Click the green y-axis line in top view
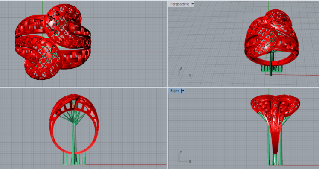The width and height of the screenshot is (319, 169). pos(43,8)
